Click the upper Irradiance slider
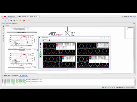Image resolution: width=137 pixels, height=102 pixels. click(19, 49)
